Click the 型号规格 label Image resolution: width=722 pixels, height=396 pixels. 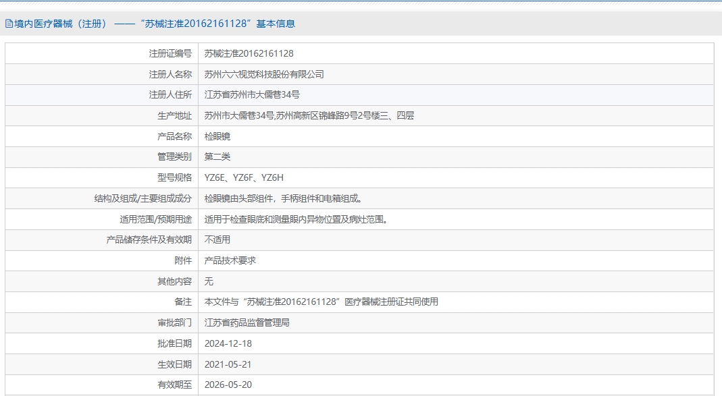[174, 177]
